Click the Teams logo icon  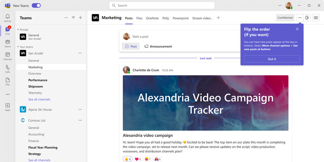(x=8, y=6)
